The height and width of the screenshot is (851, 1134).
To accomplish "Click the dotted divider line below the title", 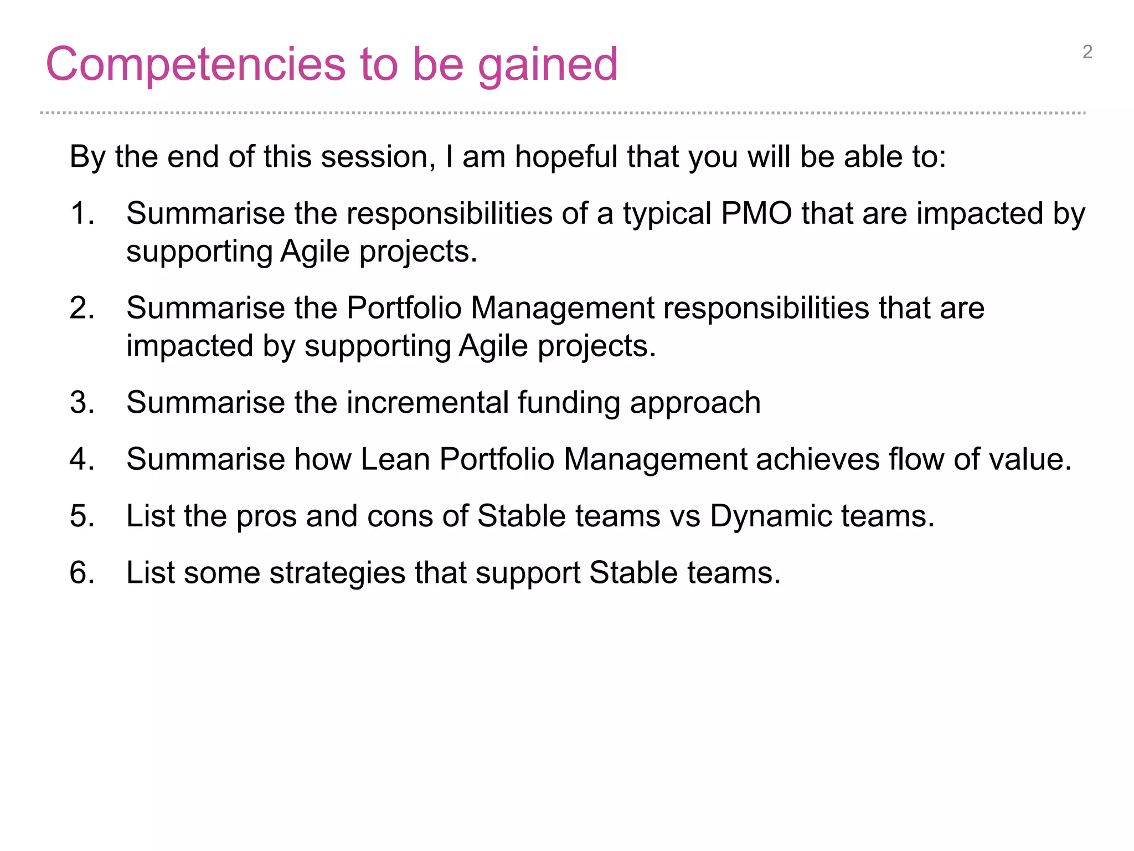I will pyautogui.click(x=563, y=113).
